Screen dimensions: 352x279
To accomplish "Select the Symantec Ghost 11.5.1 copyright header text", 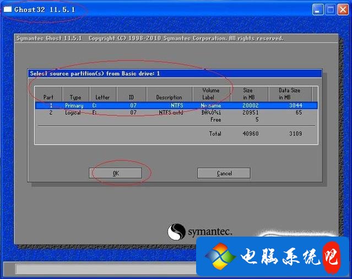I will [150, 39].
